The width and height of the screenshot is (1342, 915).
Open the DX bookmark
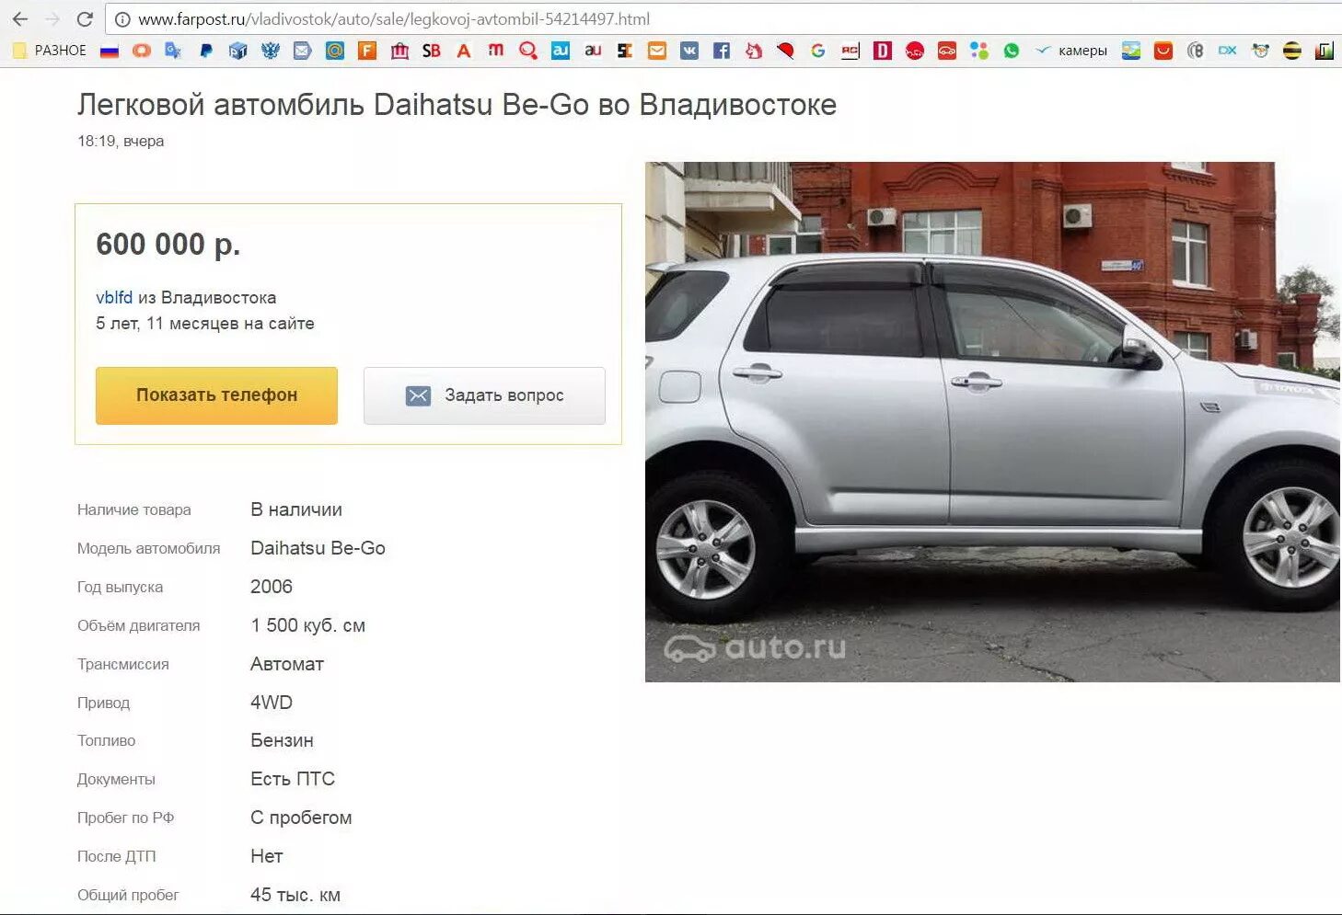(x=1228, y=51)
